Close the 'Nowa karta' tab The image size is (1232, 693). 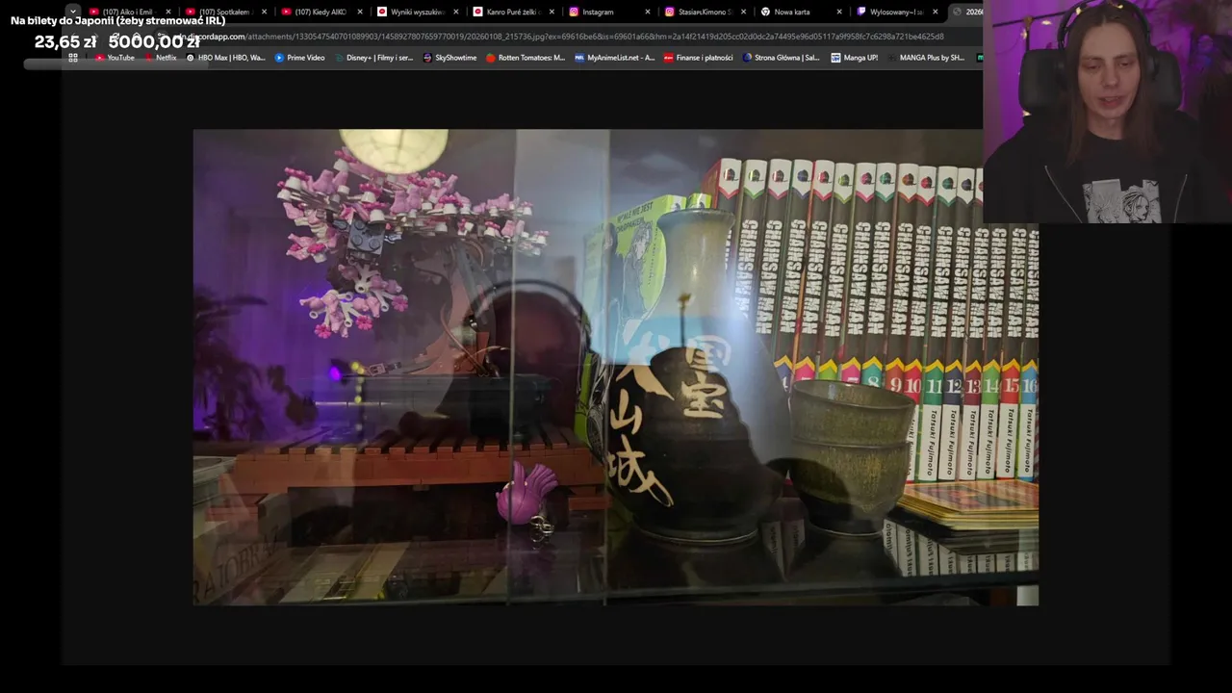click(839, 12)
